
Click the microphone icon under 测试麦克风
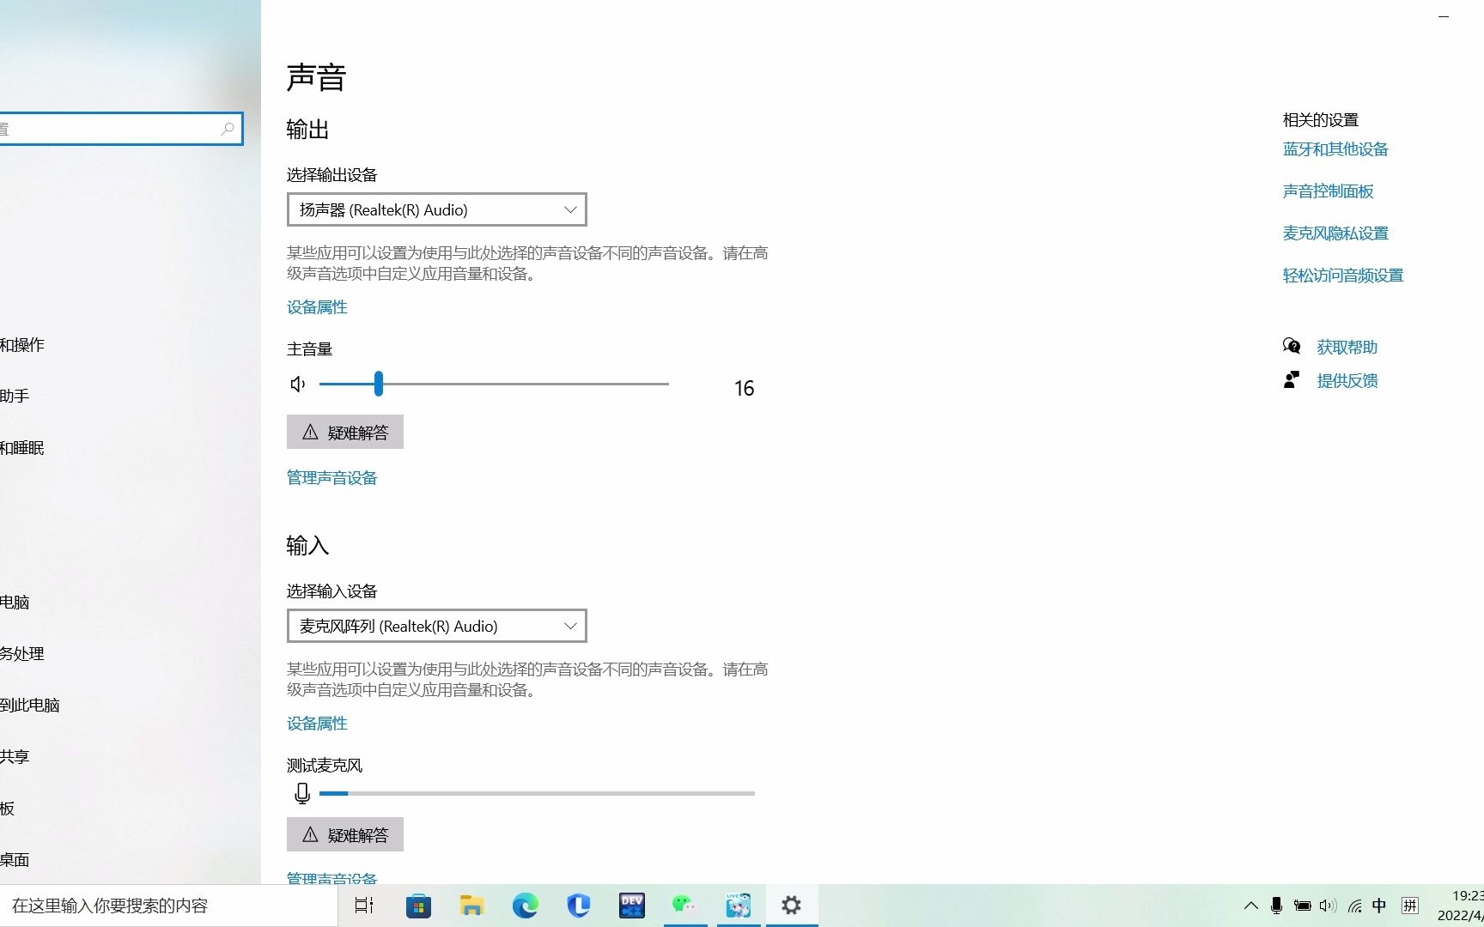click(x=301, y=793)
